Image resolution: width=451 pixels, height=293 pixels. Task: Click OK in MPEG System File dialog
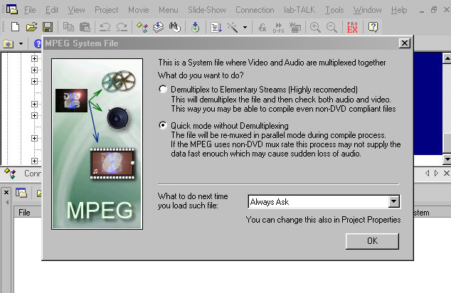(x=372, y=241)
